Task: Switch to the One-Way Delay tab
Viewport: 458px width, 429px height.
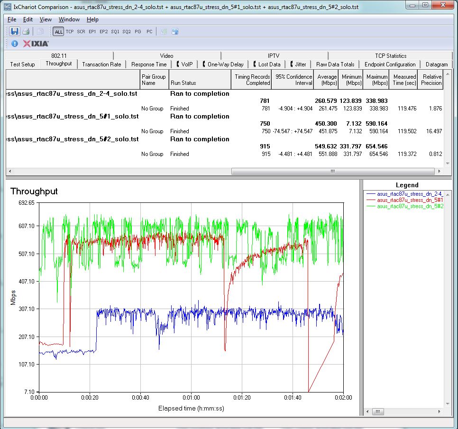Action: pos(223,64)
